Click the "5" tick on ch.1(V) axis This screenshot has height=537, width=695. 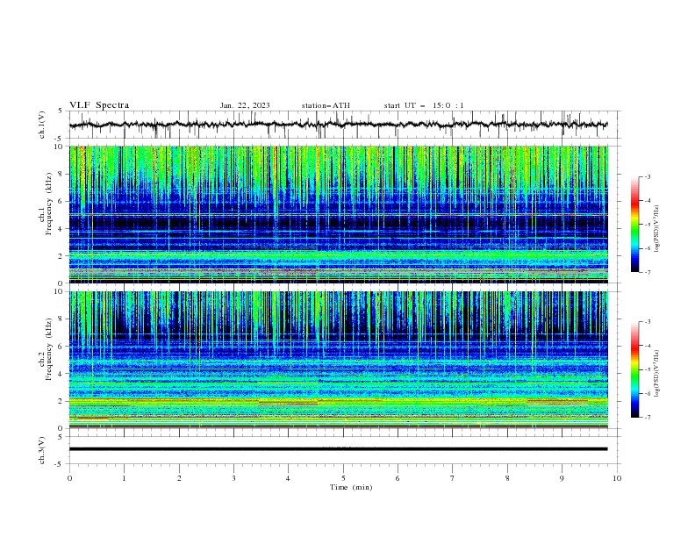tap(60, 111)
